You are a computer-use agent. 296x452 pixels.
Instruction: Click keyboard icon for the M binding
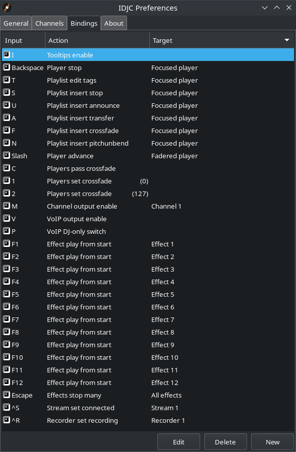pyautogui.click(x=7, y=206)
